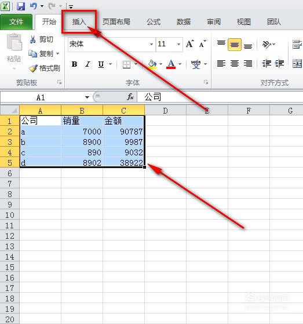
Task: Apply the red font color A
Action: tap(171, 64)
